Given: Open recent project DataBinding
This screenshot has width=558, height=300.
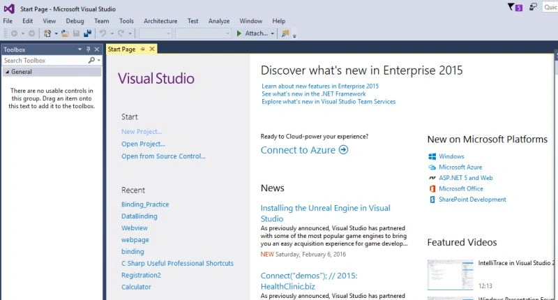Looking at the screenshot, I should pyautogui.click(x=139, y=216).
